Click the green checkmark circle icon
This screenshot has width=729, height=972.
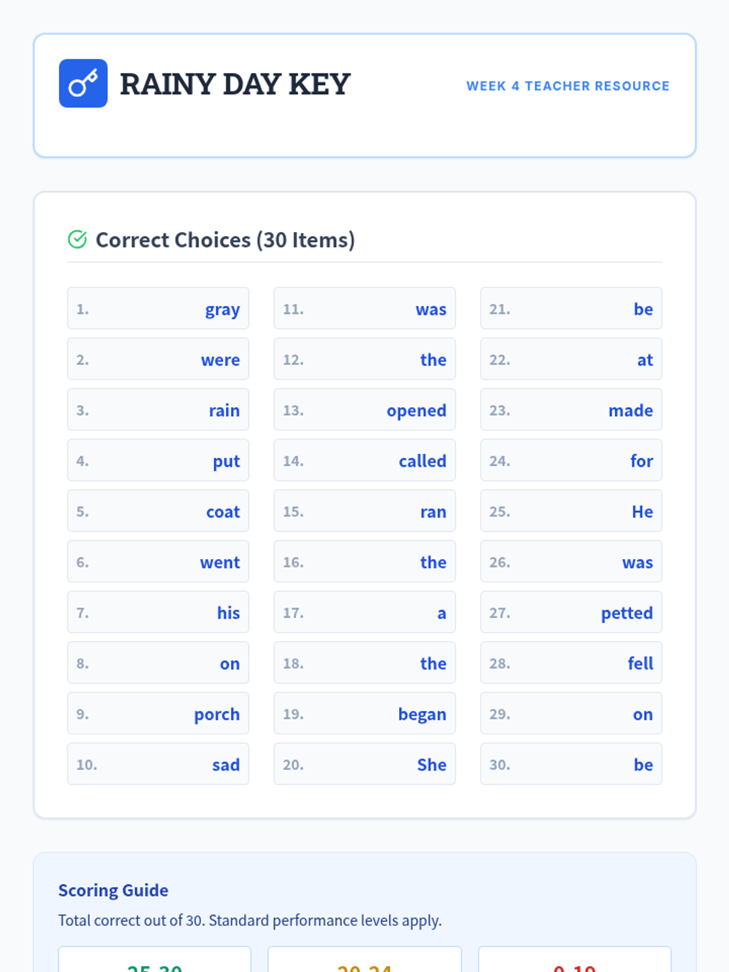pos(77,239)
